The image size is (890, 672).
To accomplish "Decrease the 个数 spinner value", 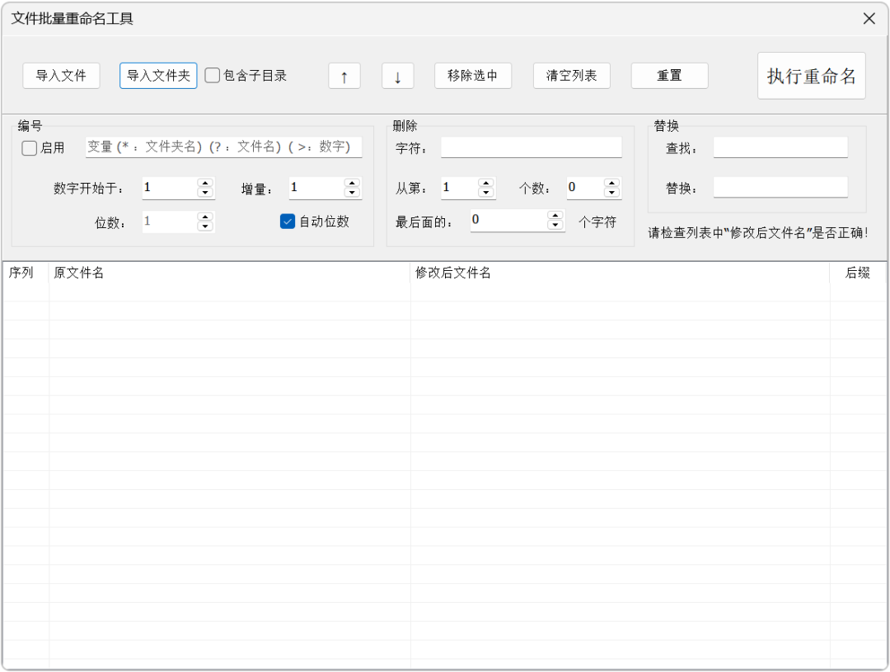I will 611,193.
